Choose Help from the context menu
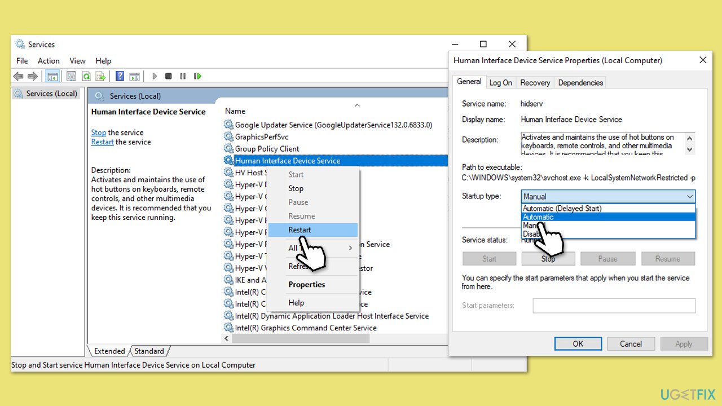This screenshot has width=722, height=406. click(313, 302)
